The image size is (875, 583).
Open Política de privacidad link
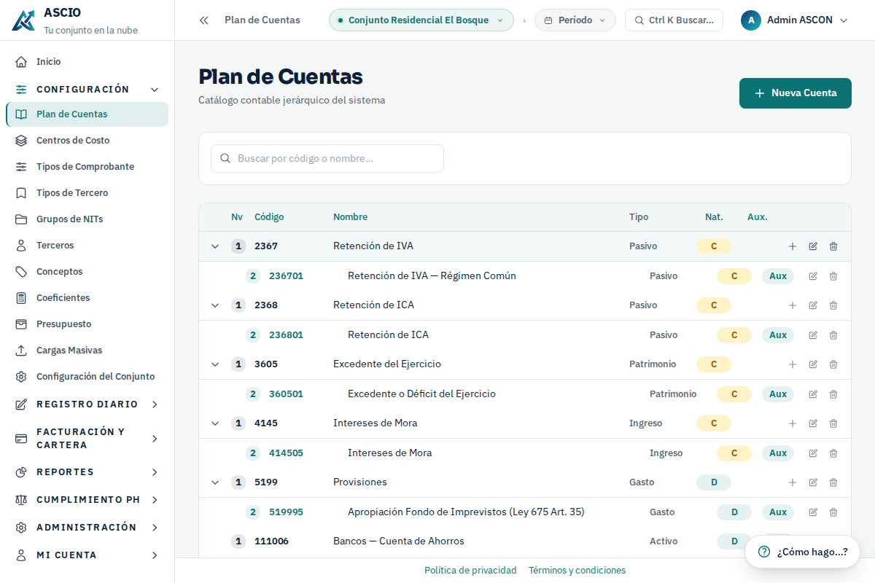[x=470, y=571]
